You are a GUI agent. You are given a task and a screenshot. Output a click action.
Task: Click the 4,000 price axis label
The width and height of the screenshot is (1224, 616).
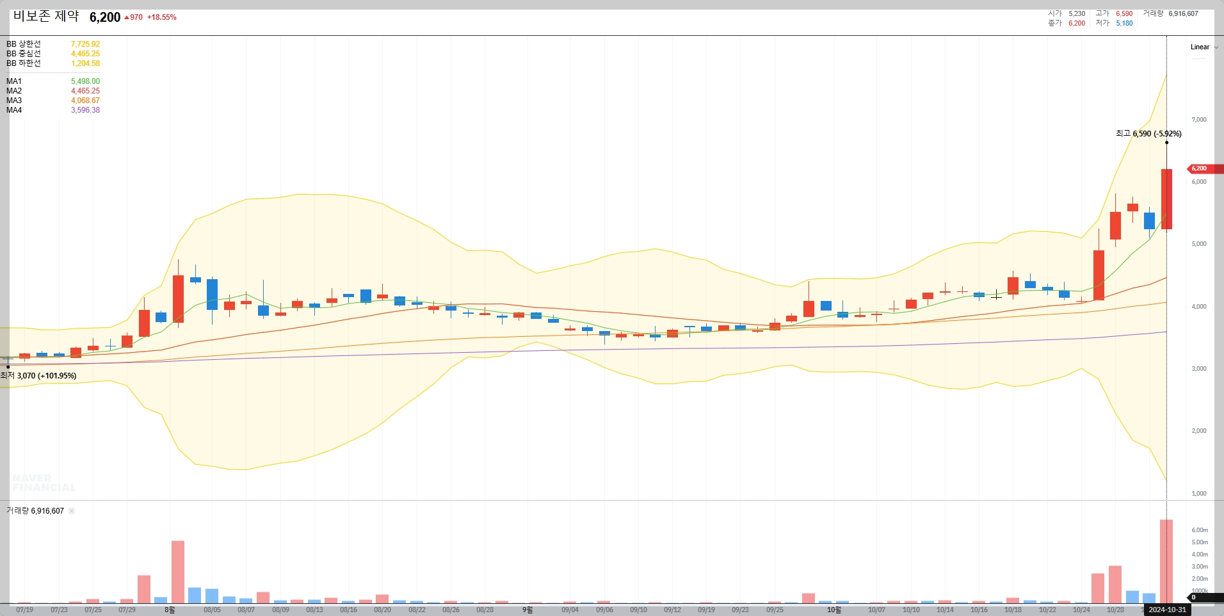(x=1198, y=307)
